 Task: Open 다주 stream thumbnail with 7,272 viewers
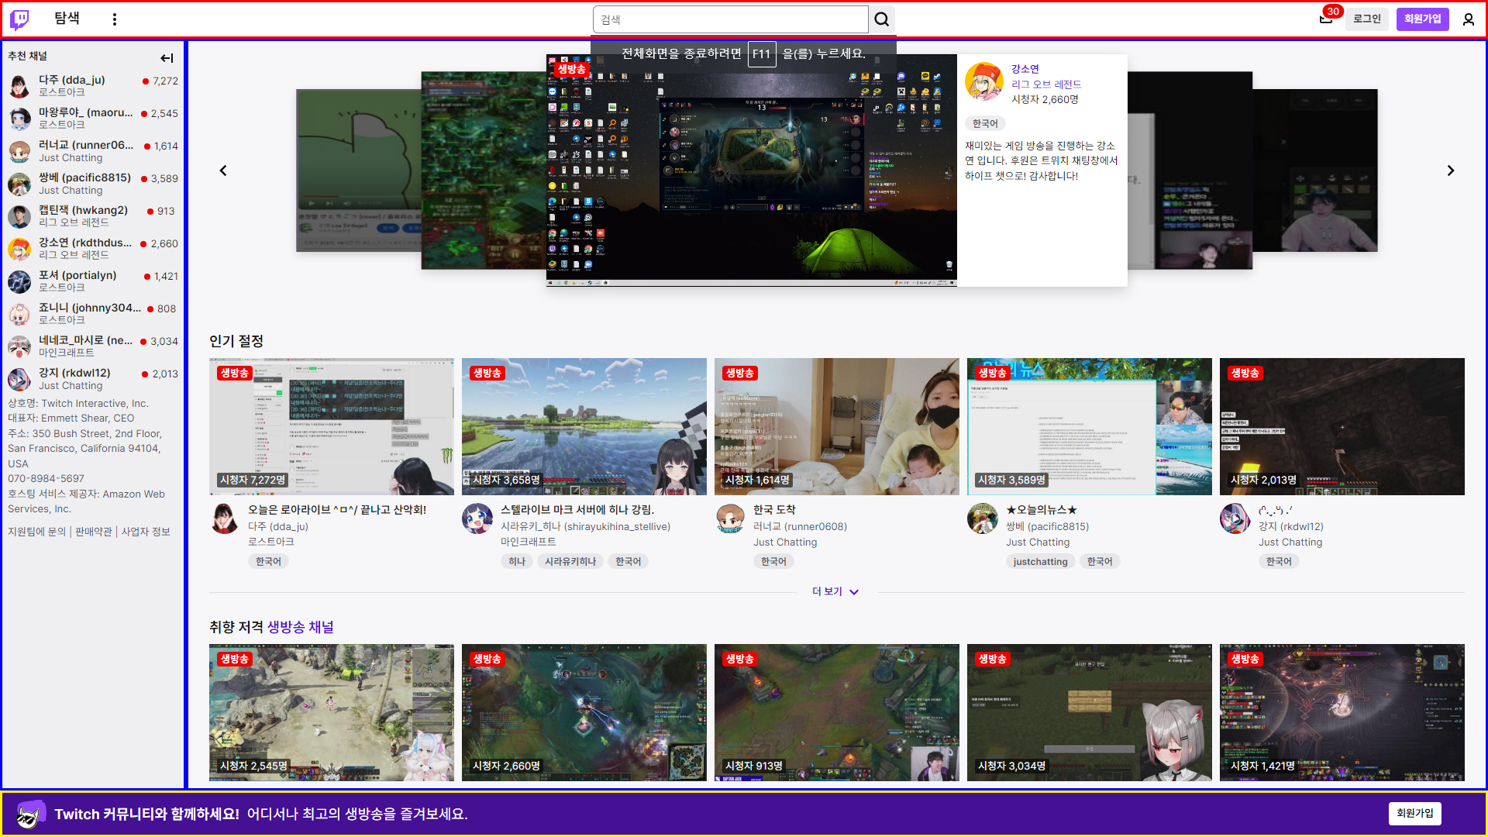tap(332, 426)
